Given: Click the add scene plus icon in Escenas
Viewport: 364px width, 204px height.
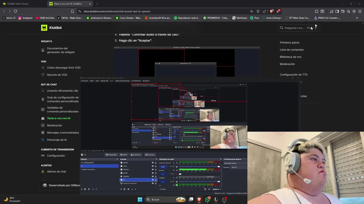Looking at the screenshot, I should pos(82,189).
